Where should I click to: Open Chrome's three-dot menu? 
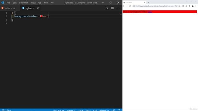(x=196, y=6)
